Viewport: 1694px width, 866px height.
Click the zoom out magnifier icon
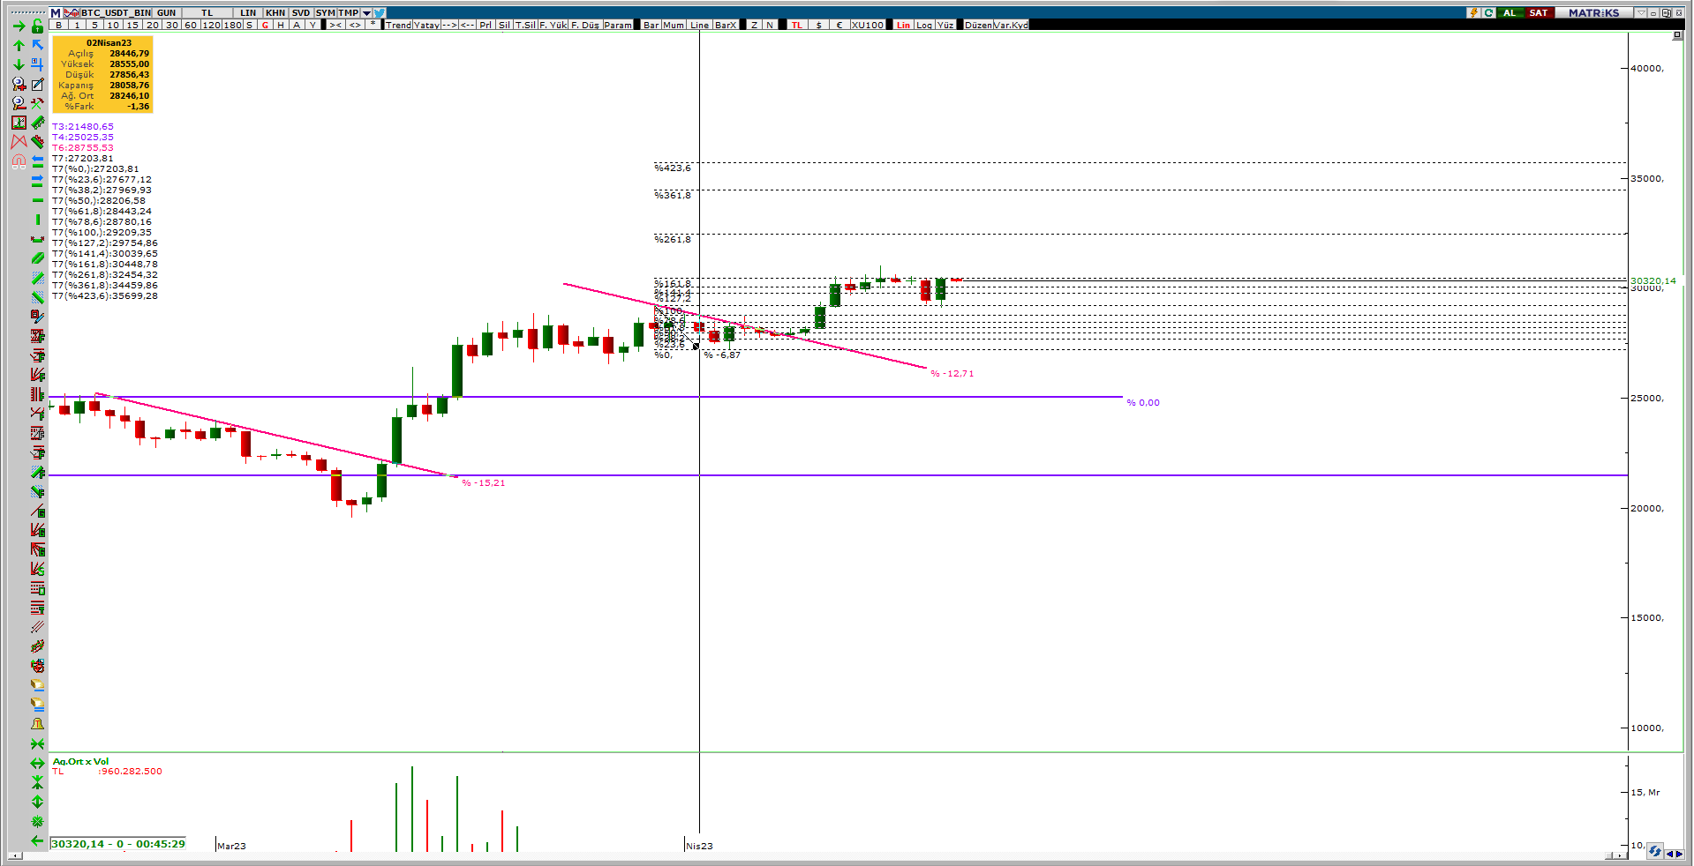tap(19, 103)
